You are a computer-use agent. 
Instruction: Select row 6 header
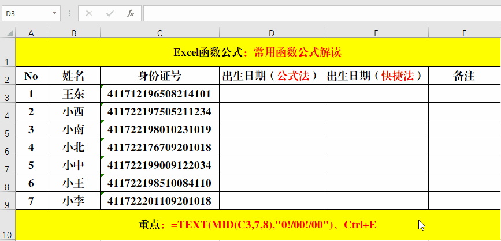point(8,147)
